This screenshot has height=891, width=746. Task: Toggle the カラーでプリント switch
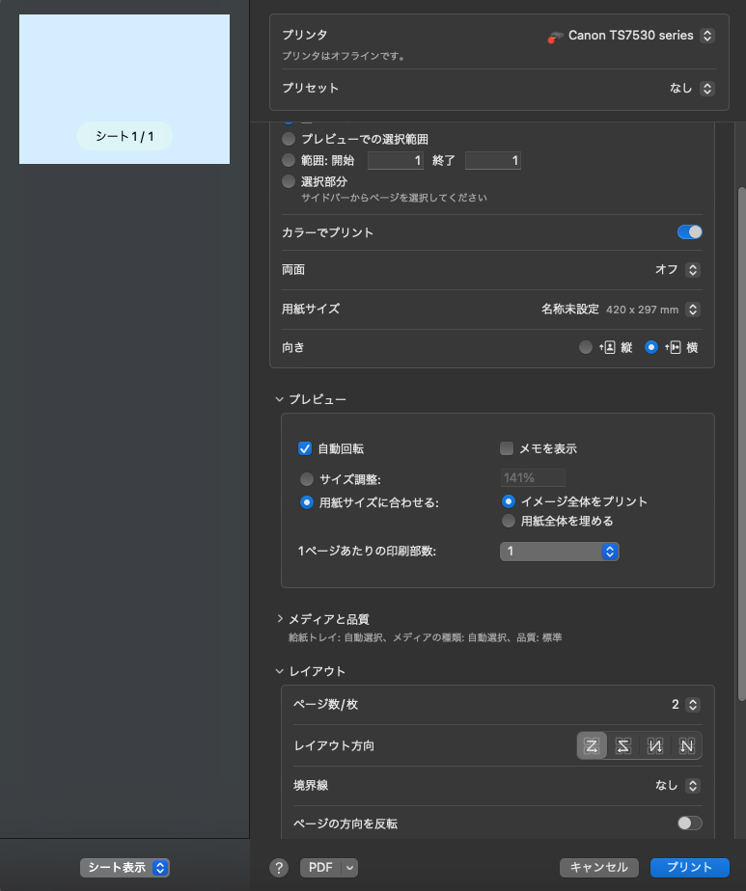(690, 231)
